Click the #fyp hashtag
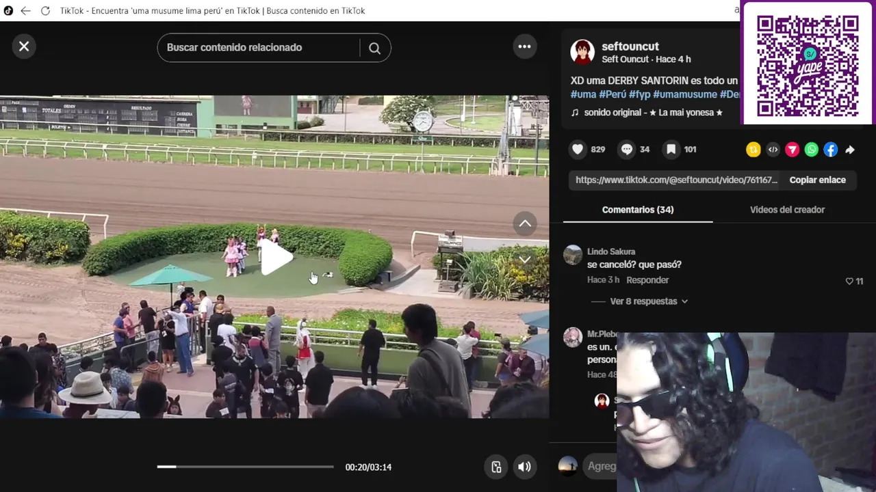876x492 pixels. tap(639, 94)
